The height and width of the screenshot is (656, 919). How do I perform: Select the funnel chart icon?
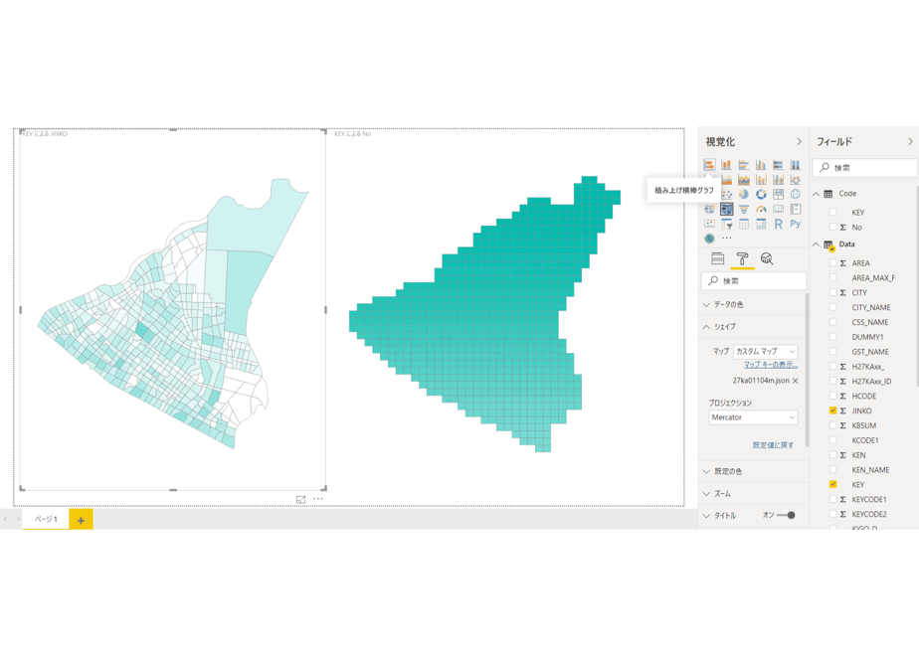(744, 209)
